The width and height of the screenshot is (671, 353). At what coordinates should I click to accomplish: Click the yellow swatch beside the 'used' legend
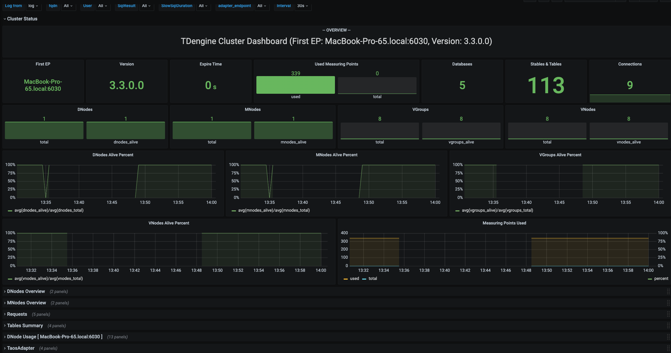coord(346,279)
